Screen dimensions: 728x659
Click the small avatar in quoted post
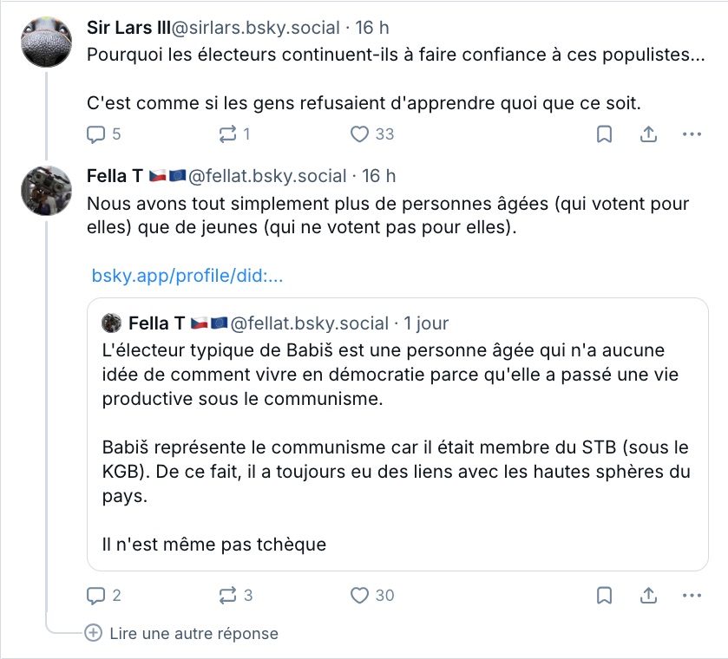111,323
